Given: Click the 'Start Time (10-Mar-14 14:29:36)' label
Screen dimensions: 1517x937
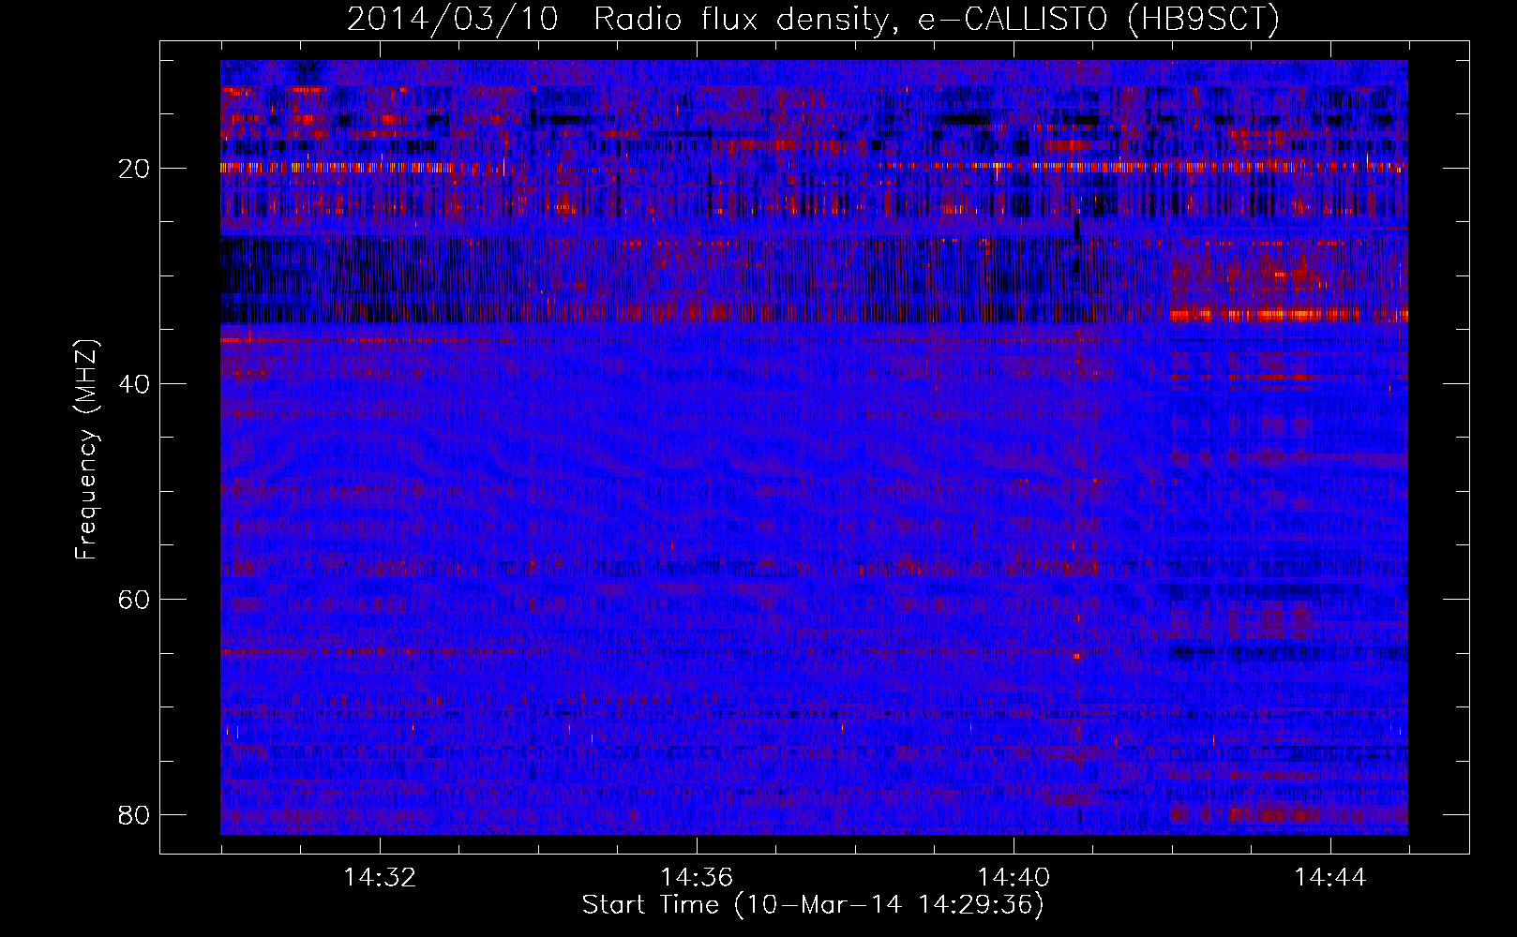Looking at the screenshot, I should [813, 905].
